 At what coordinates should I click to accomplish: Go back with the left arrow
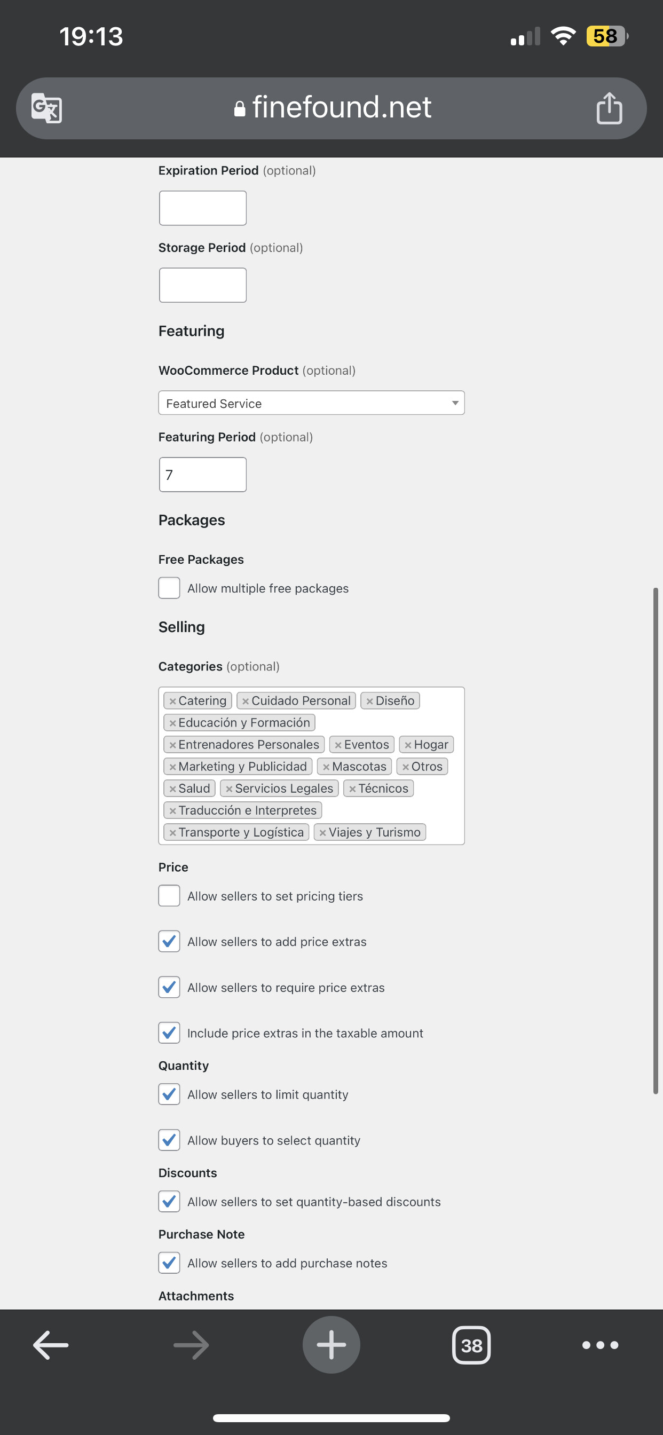(x=51, y=1345)
